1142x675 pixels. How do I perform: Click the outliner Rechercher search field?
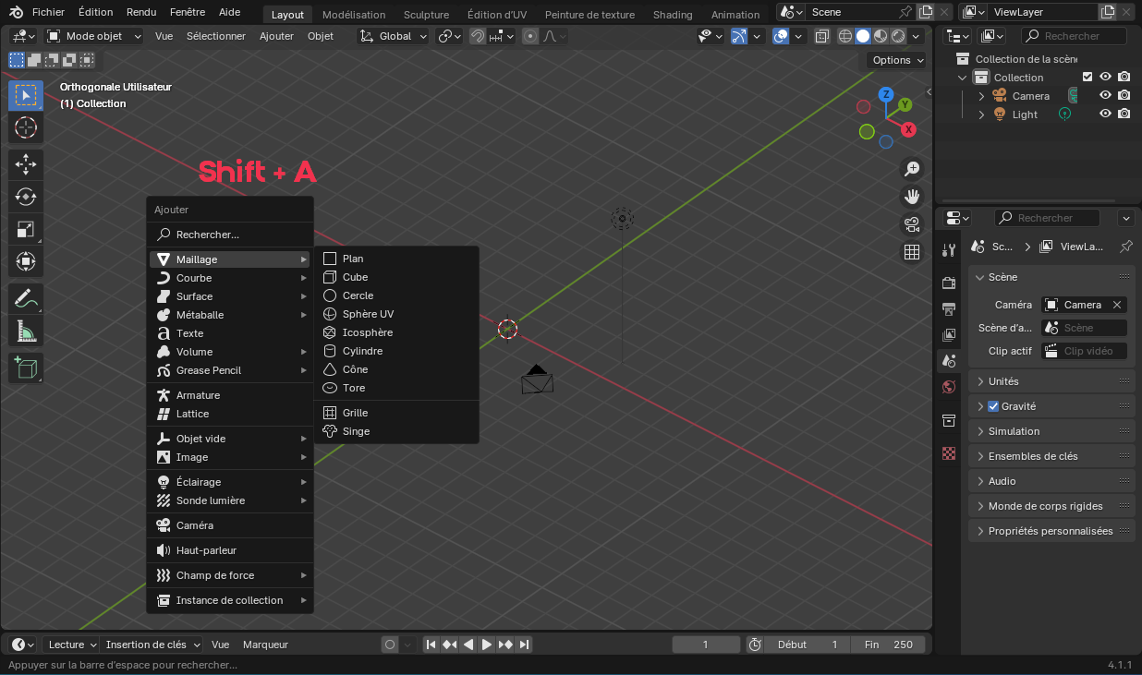[1074, 35]
